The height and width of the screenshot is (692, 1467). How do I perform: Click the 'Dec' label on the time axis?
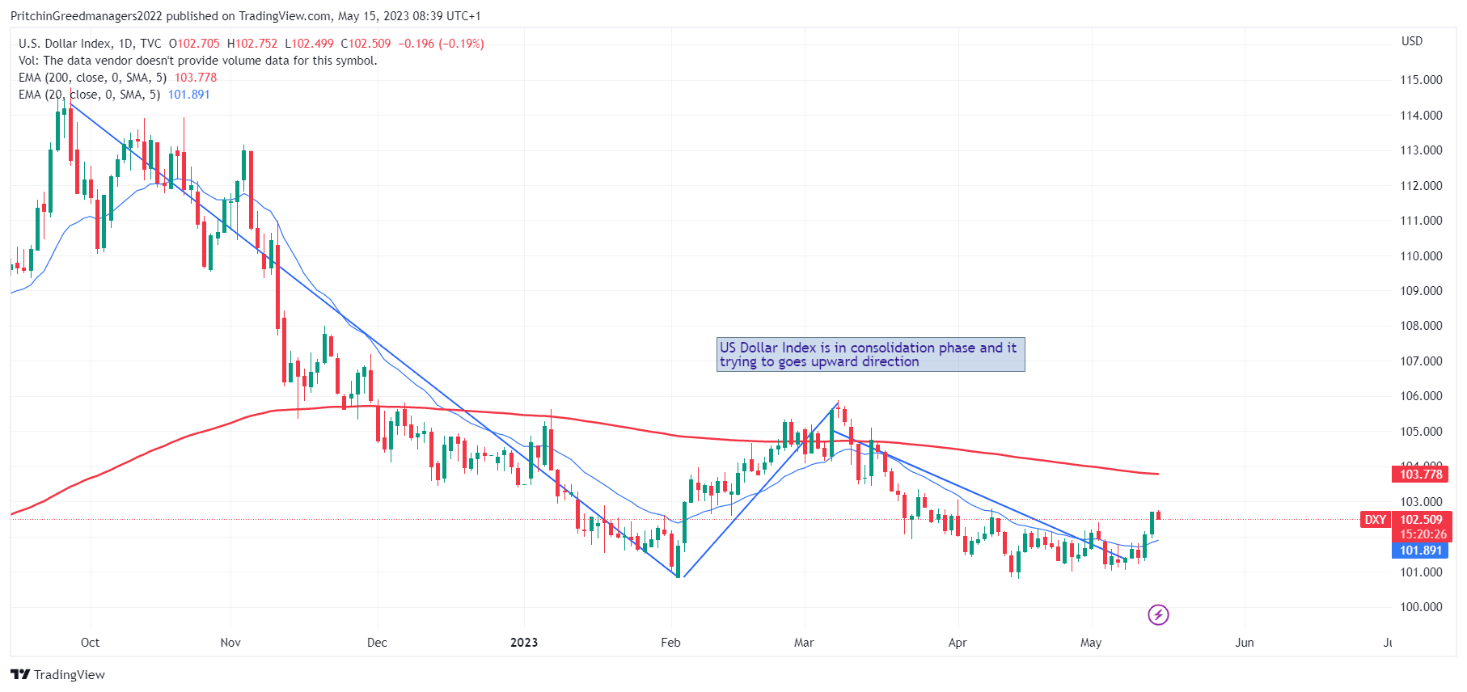[377, 643]
